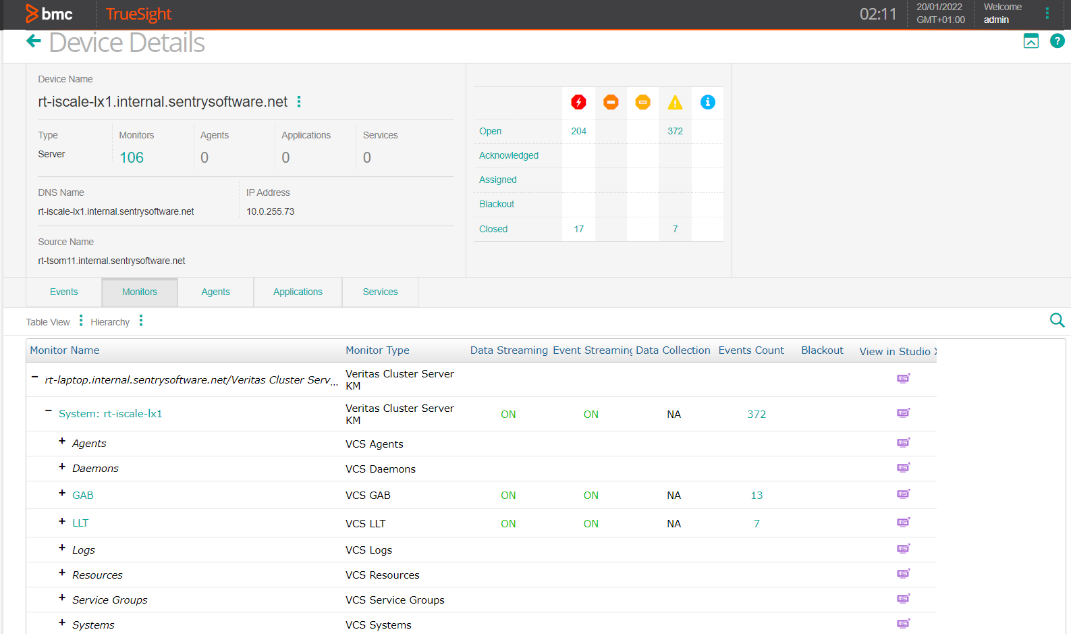The height and width of the screenshot is (634, 1071).
Task: Expand the LLT monitor node
Action: click(x=62, y=521)
